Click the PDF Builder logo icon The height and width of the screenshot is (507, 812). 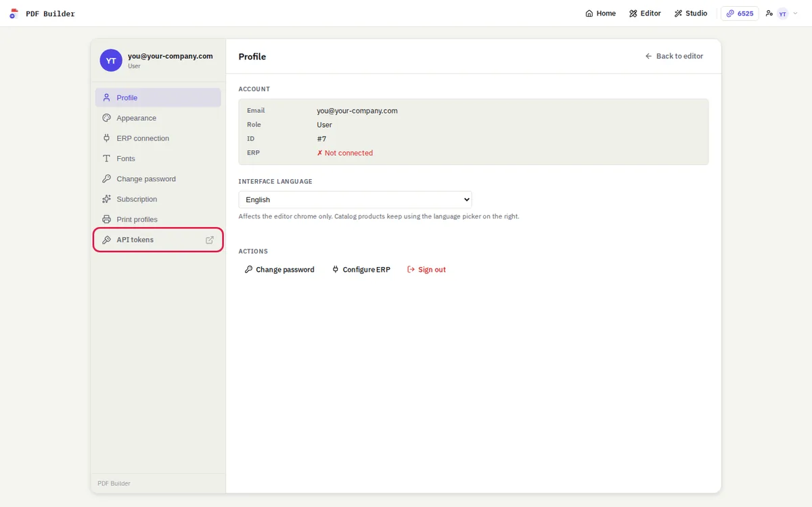tap(14, 14)
